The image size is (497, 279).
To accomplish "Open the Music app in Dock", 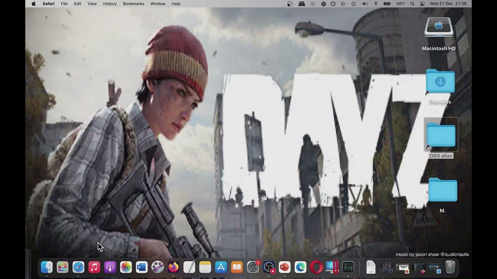I will coord(94,267).
